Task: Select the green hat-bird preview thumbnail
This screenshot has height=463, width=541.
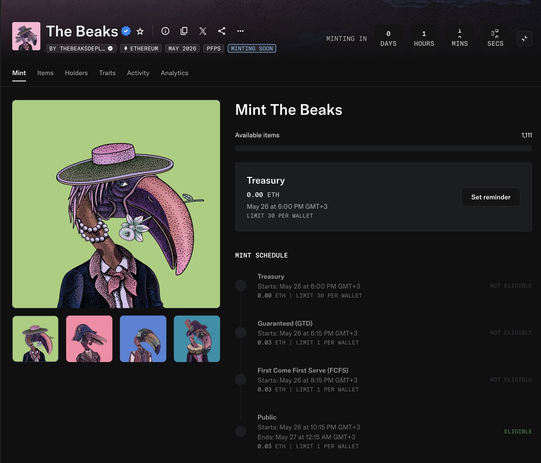Action: coord(35,339)
